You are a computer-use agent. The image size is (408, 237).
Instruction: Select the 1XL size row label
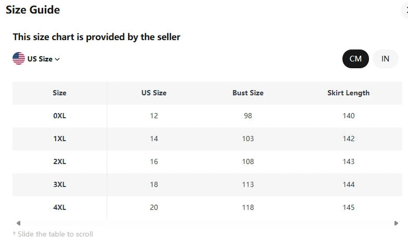(59, 139)
